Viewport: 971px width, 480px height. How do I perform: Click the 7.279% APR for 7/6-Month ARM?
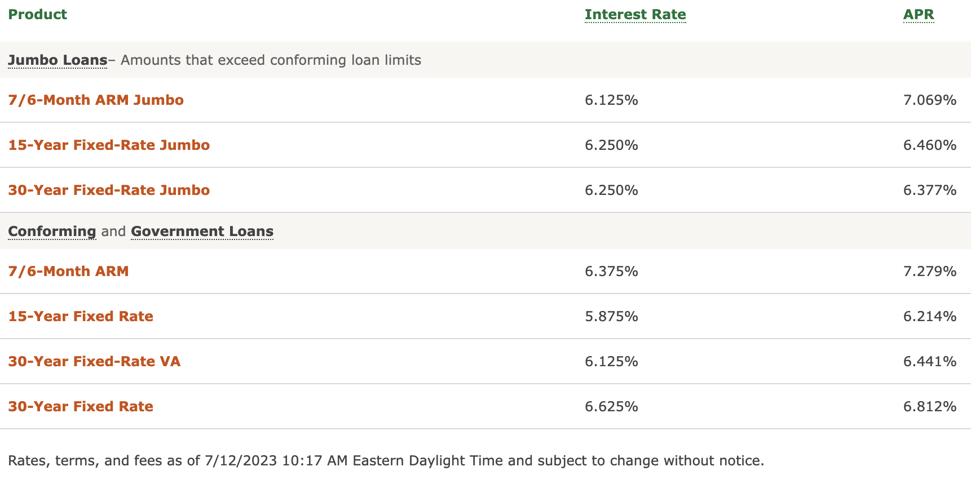pyautogui.click(x=930, y=272)
